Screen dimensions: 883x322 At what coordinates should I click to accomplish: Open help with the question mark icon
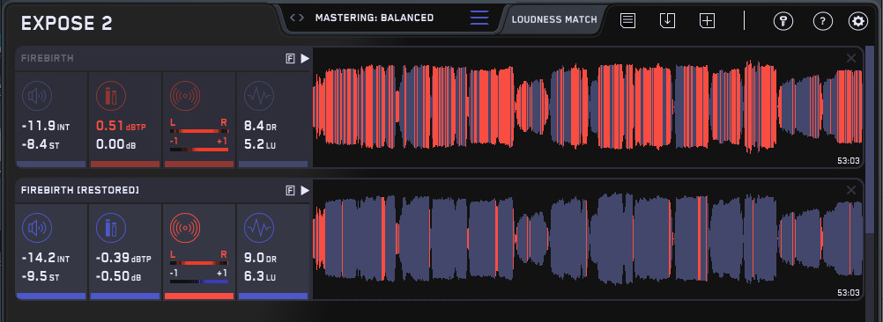(823, 21)
